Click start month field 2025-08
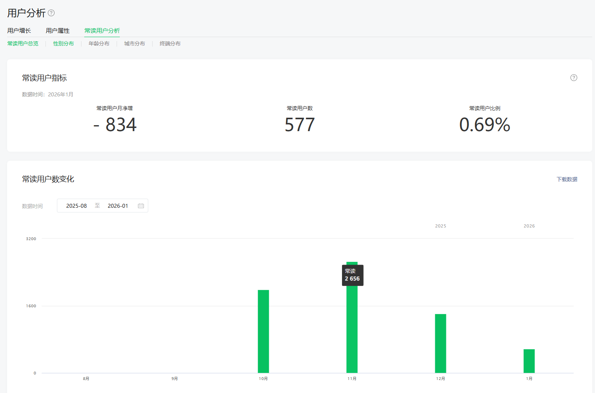The image size is (595, 393). [76, 206]
